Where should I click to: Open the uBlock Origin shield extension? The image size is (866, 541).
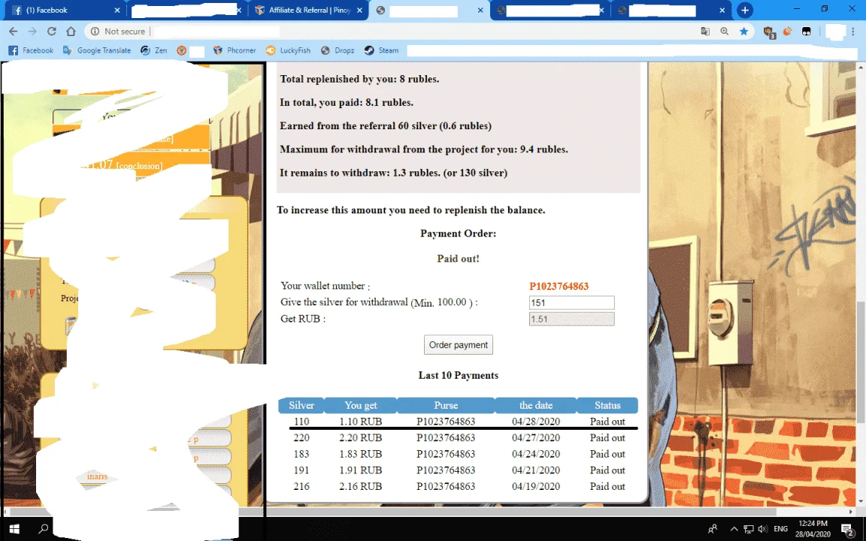[x=769, y=32]
